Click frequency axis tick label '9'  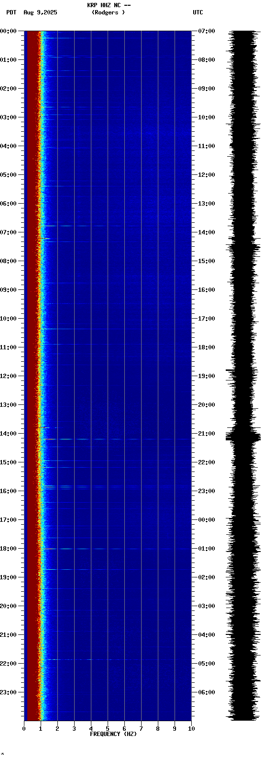pos(175,729)
